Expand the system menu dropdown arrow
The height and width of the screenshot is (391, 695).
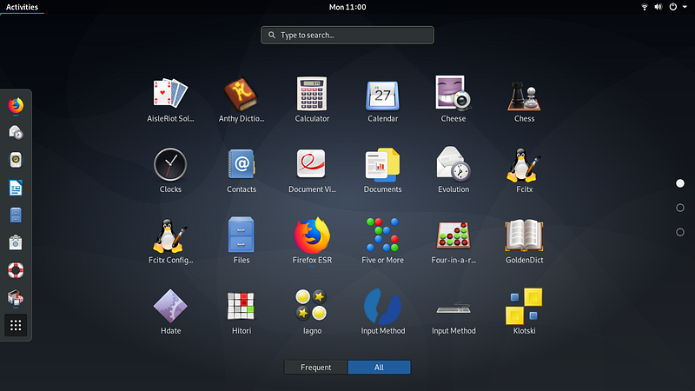pyautogui.click(x=685, y=7)
